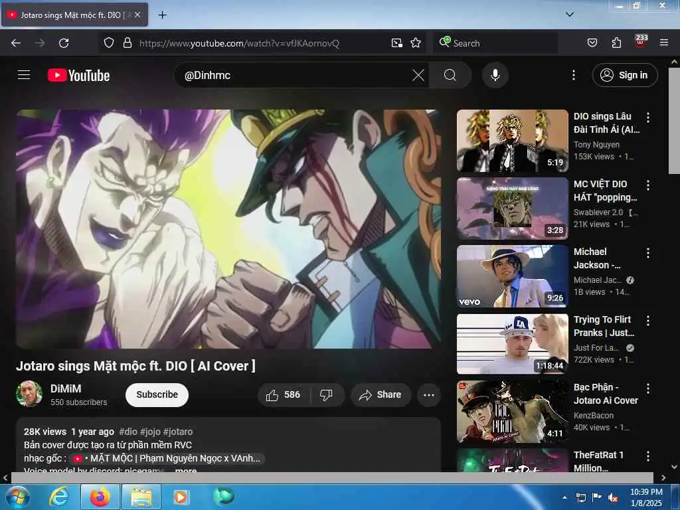Viewport: 680px width, 510px height.
Task: Open MẶT MỘC original song link
Action: 167,458
